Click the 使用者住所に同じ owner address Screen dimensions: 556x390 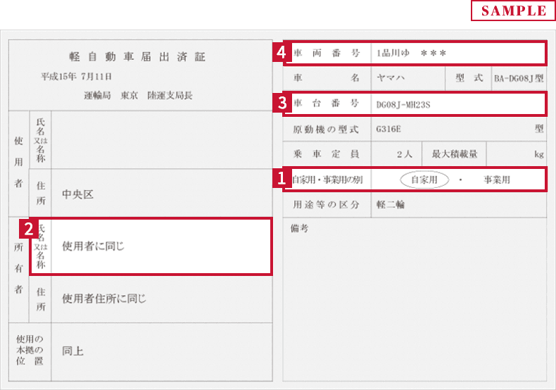click(x=104, y=298)
